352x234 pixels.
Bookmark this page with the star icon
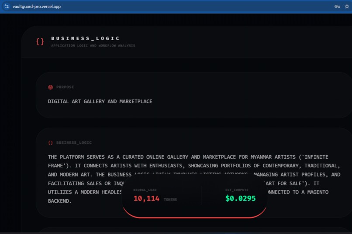click(347, 7)
